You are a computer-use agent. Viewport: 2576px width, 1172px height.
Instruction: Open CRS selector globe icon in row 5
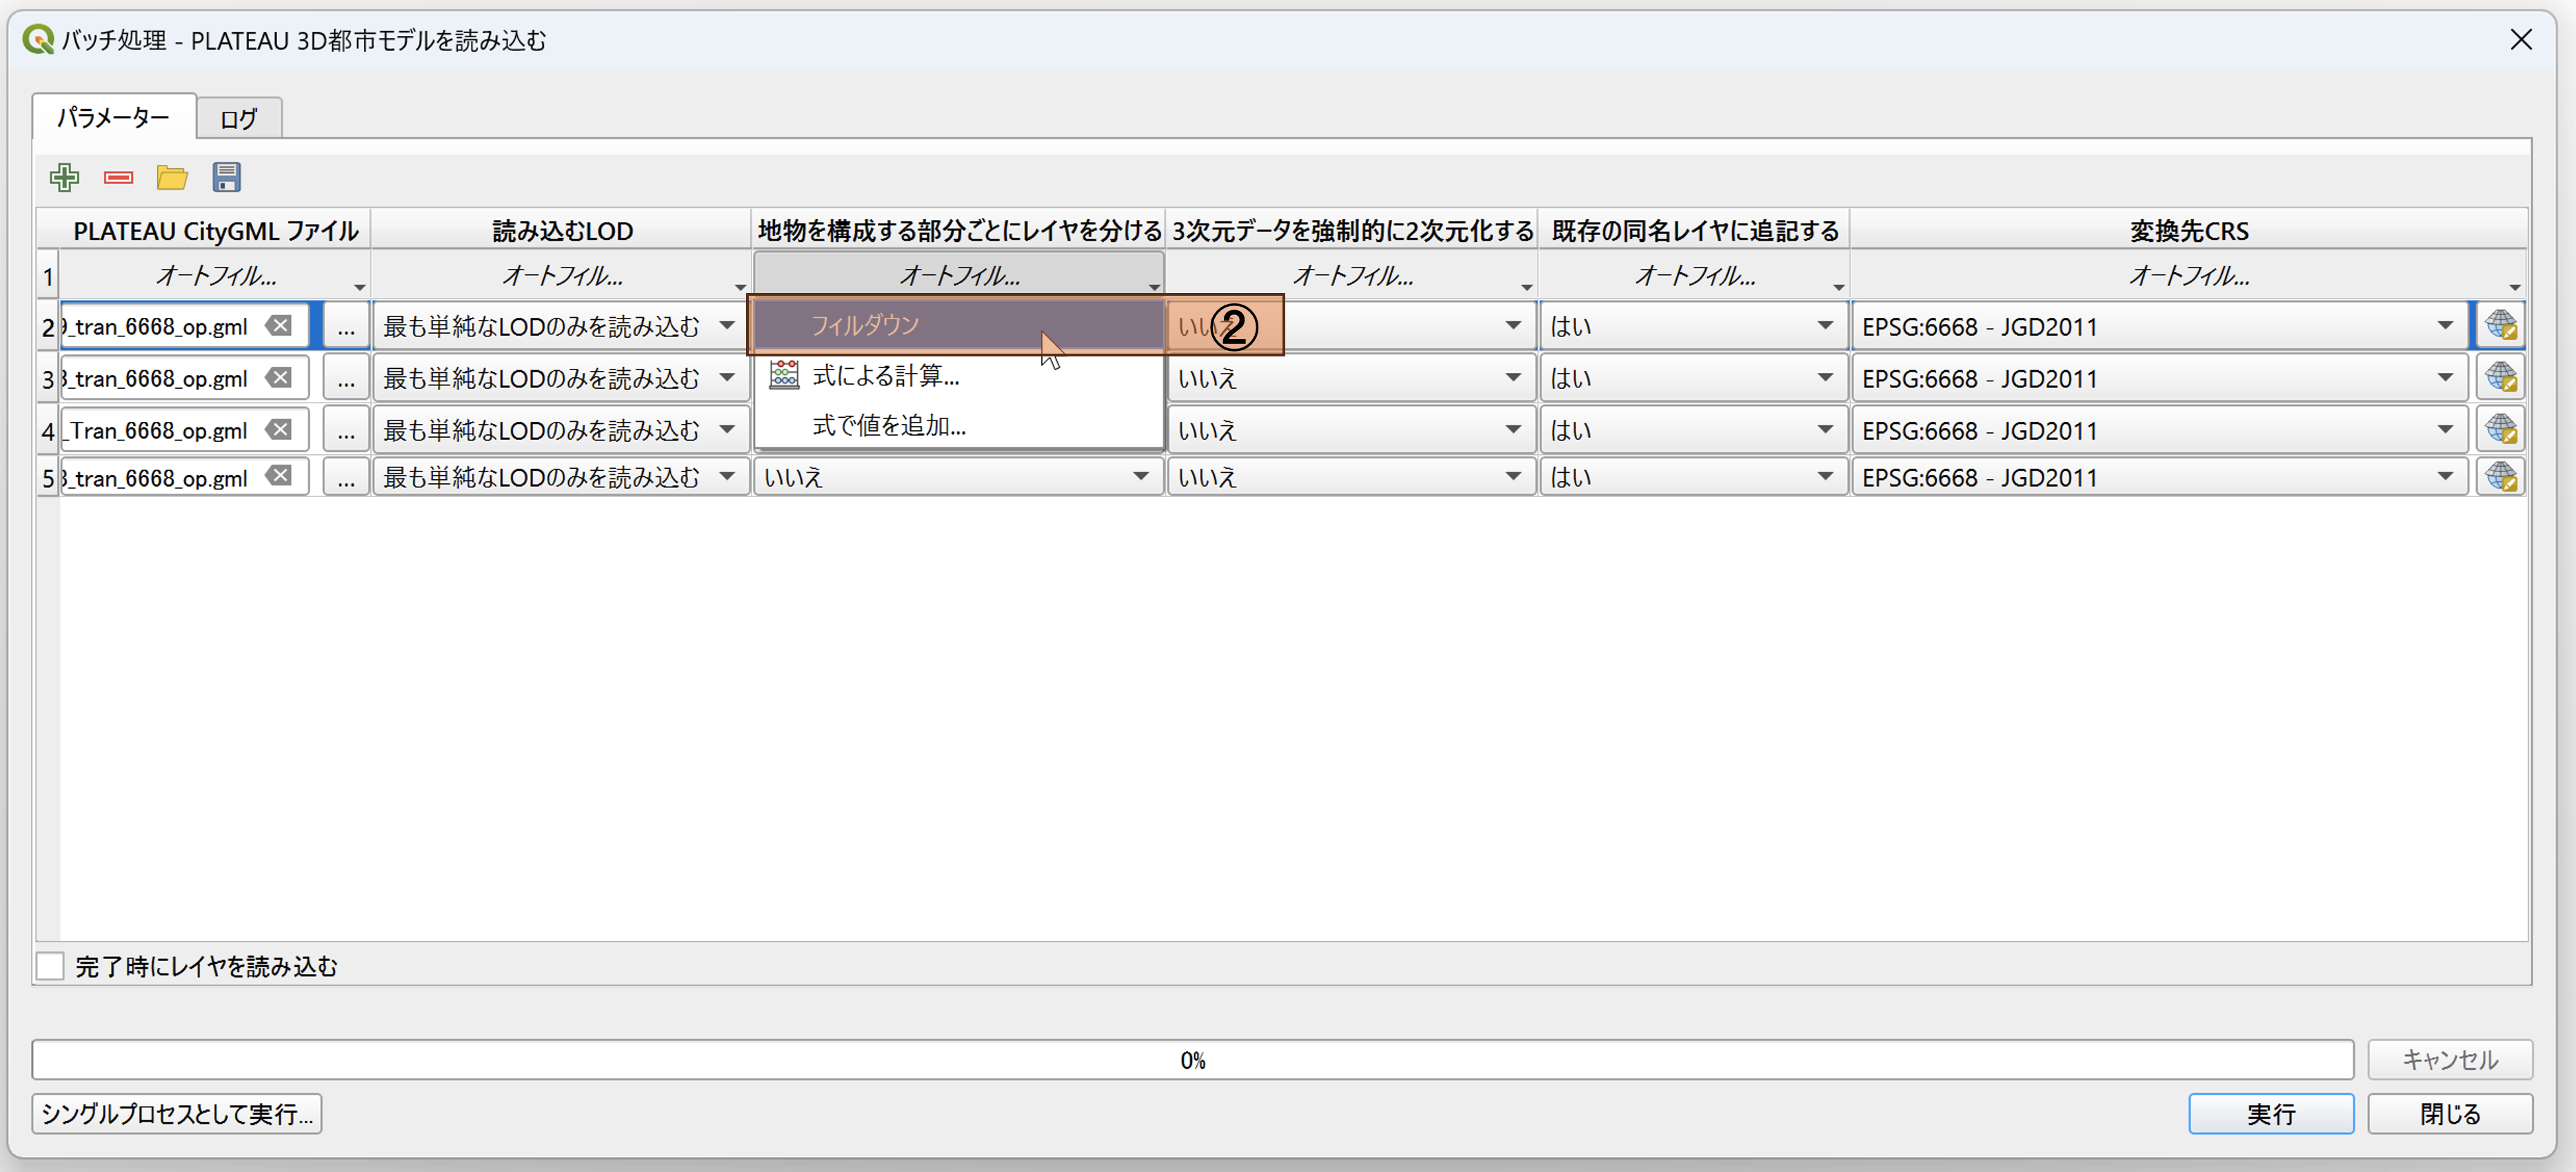click(x=2500, y=477)
